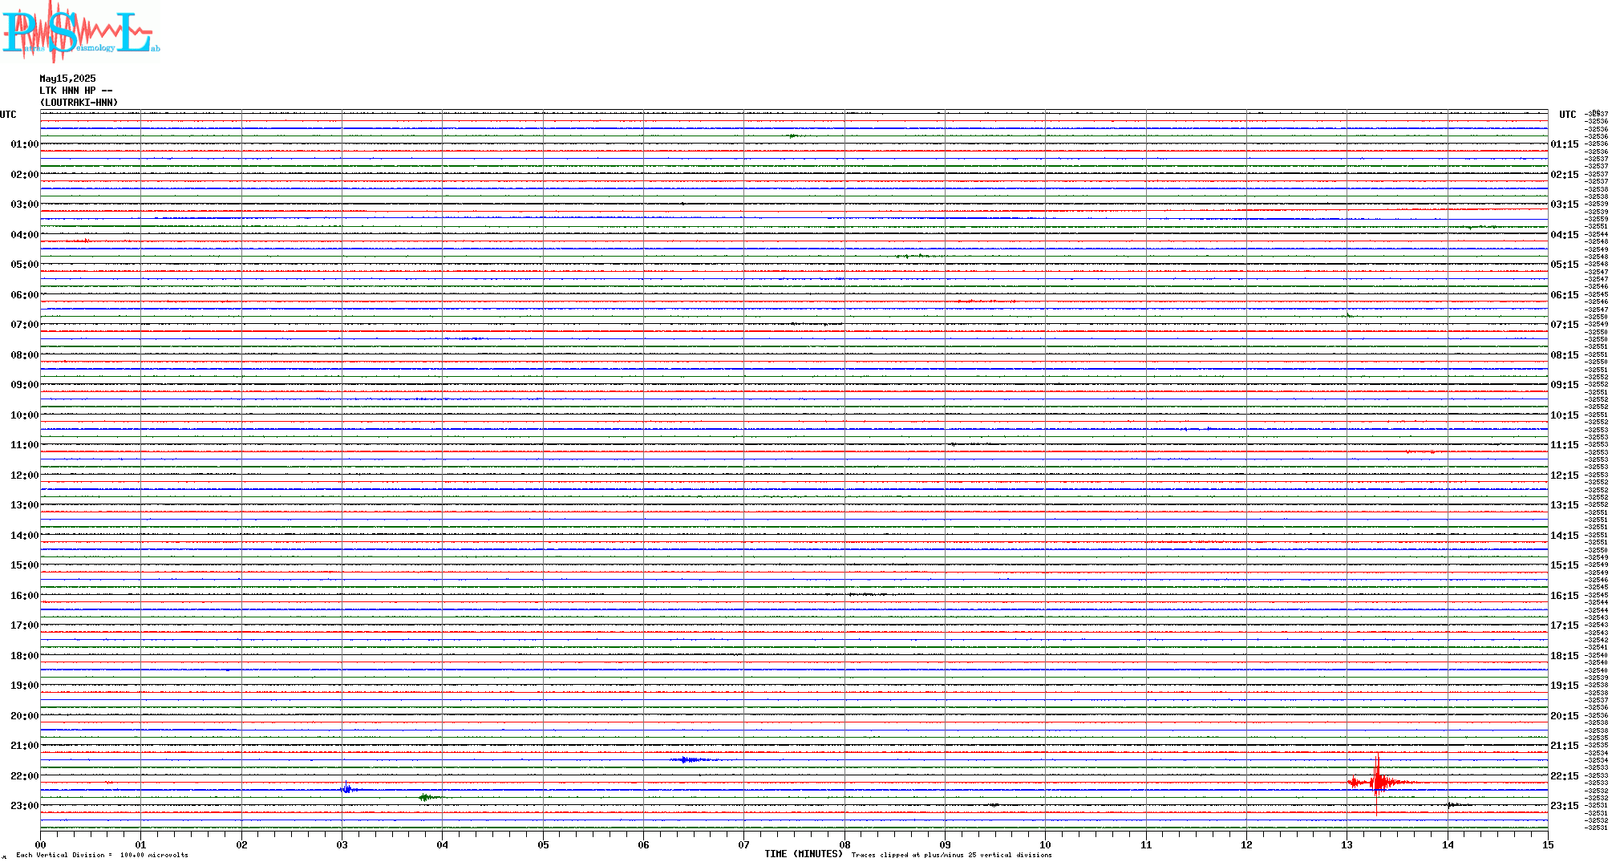Click minute tick label 15 on bottom axis
Screen dimensions: 1612x866
(x=1548, y=844)
